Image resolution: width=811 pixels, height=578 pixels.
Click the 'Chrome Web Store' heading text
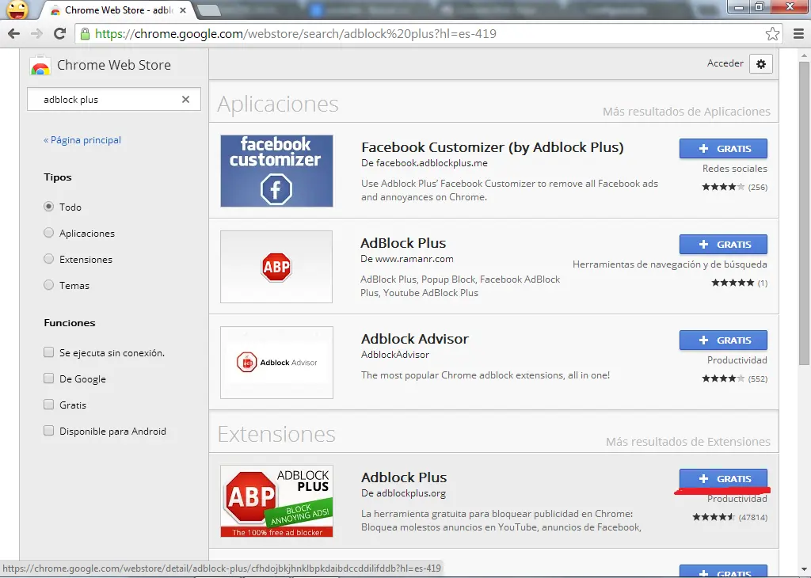114,65
